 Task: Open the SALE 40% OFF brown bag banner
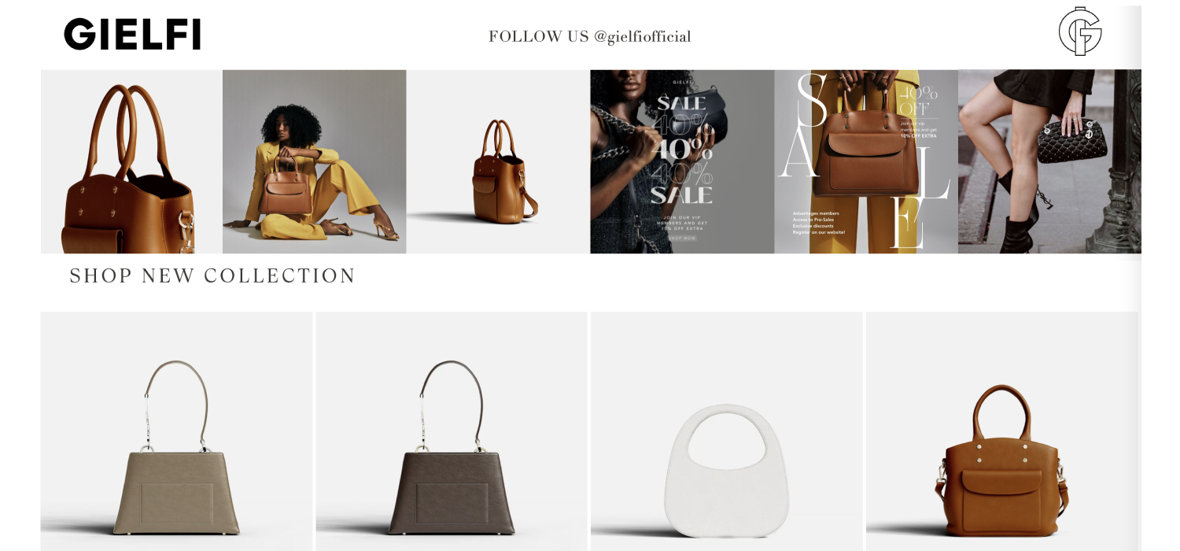[866, 161]
